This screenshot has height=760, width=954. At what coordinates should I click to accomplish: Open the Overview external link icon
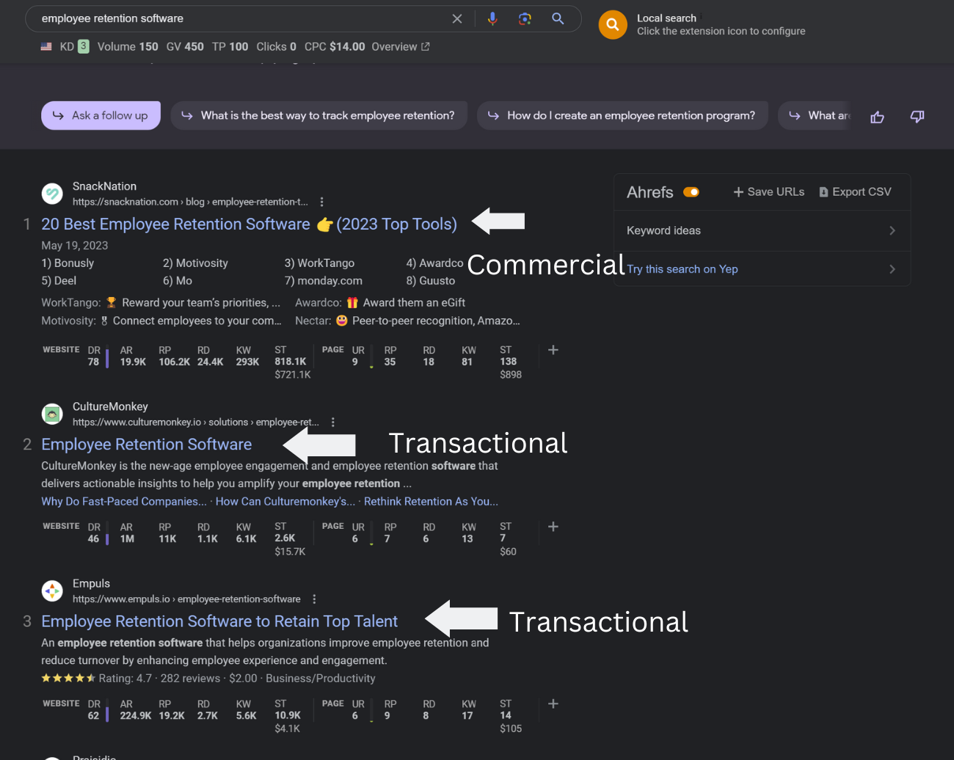coord(426,46)
